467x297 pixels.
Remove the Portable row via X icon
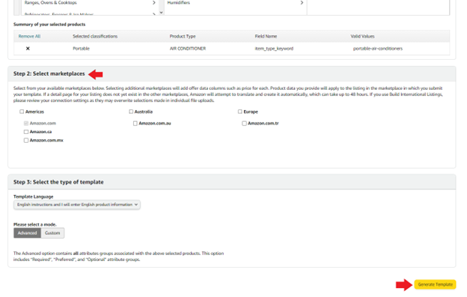(x=28, y=49)
